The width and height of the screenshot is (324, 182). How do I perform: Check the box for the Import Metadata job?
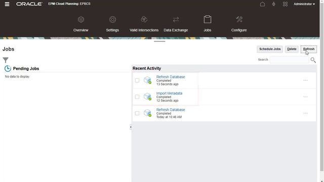pyautogui.click(x=137, y=97)
